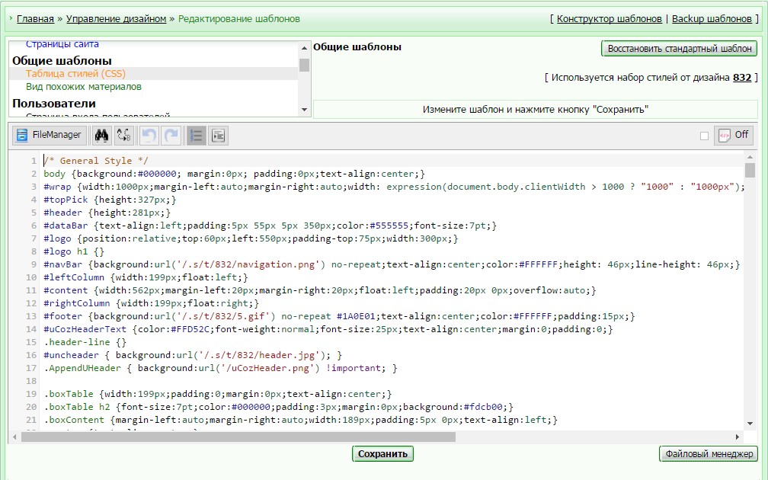The width and height of the screenshot is (768, 480).
Task: Tick the checkbox beside the Off button
Action: coord(704,136)
